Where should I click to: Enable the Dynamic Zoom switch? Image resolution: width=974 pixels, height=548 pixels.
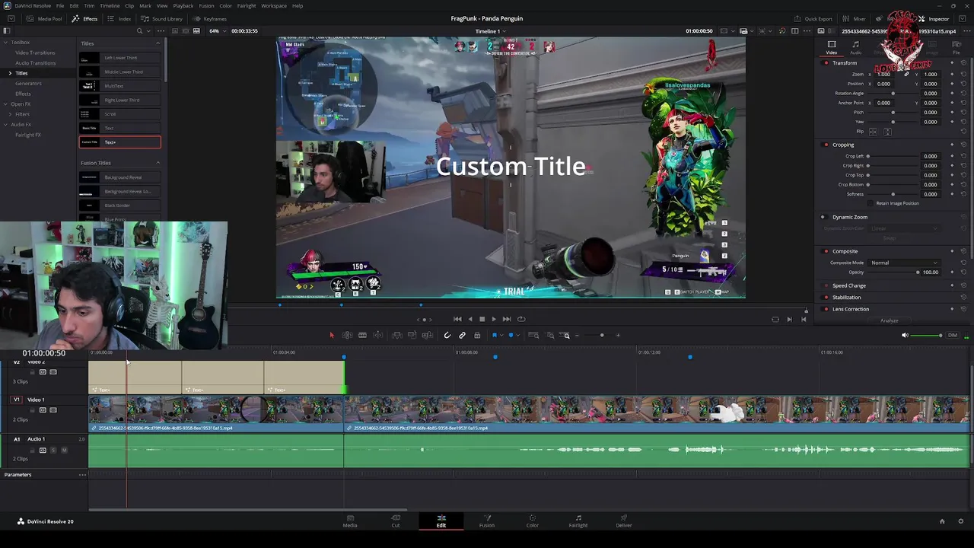(x=823, y=217)
